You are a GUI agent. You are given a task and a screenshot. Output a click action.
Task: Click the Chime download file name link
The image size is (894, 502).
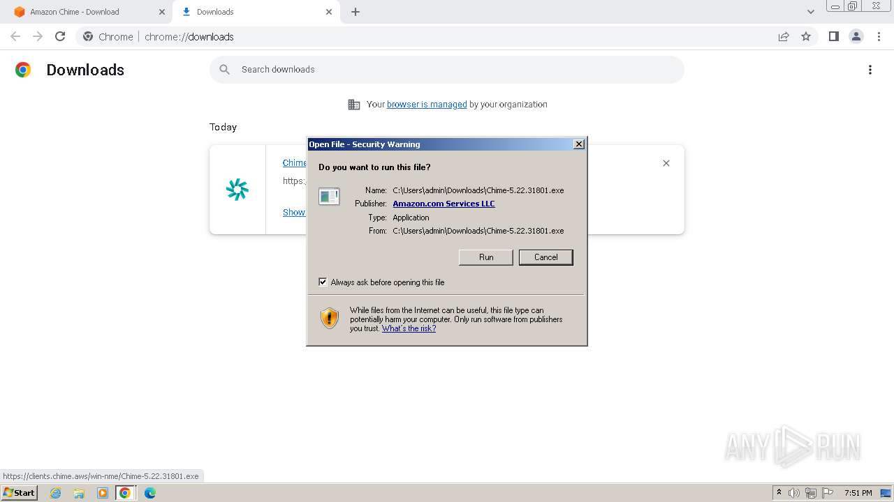point(294,162)
